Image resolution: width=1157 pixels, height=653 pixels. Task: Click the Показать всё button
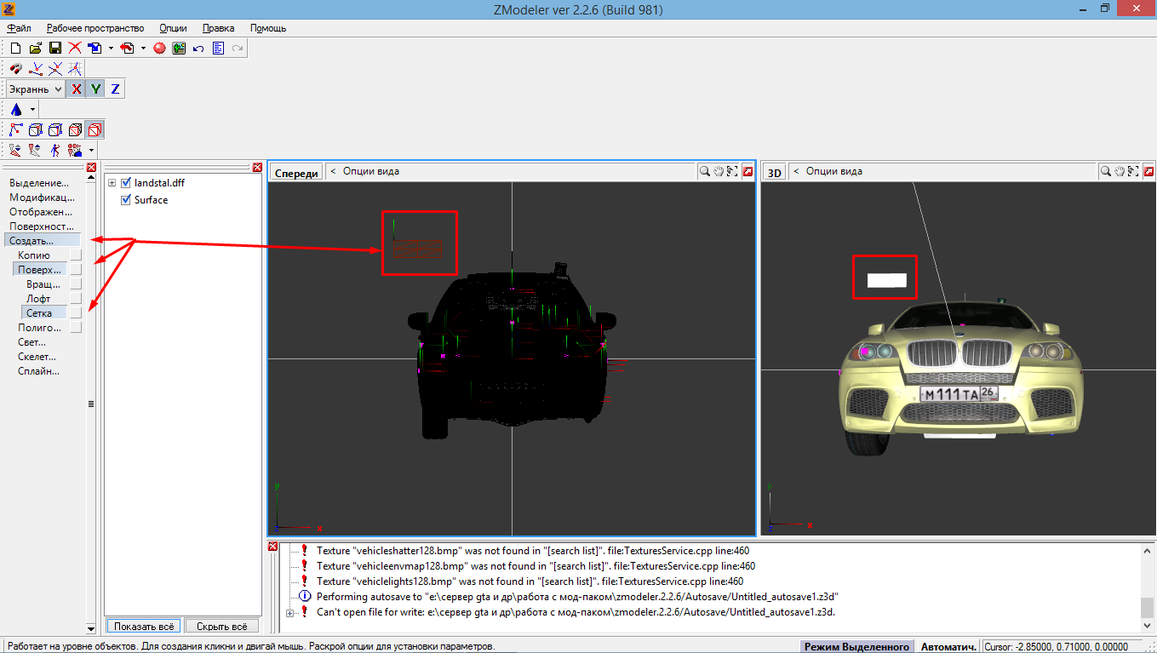point(144,626)
